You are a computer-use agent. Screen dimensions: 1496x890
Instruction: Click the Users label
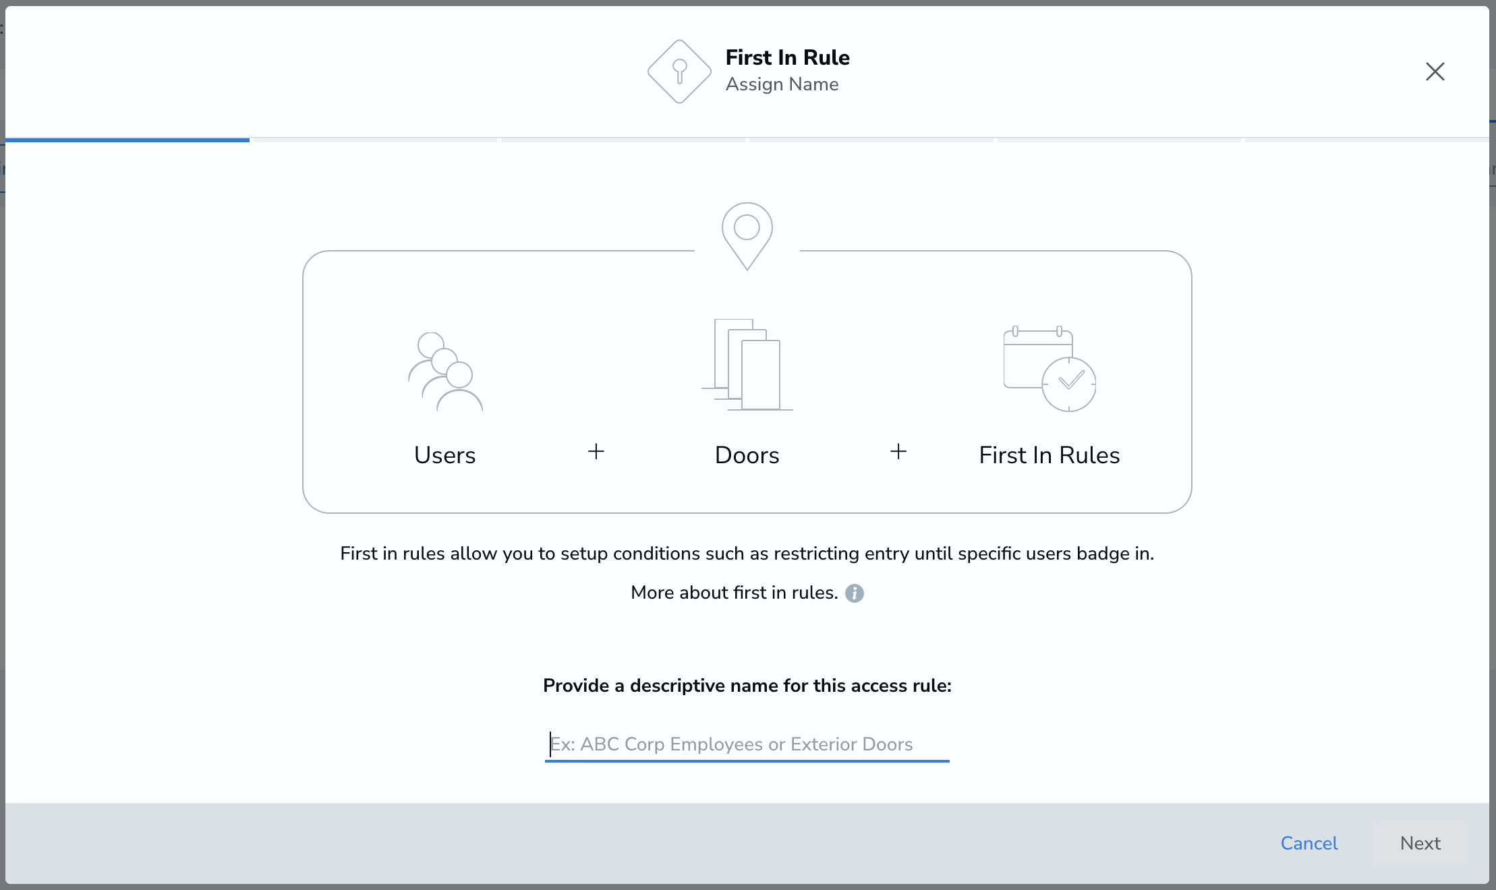[x=445, y=455]
